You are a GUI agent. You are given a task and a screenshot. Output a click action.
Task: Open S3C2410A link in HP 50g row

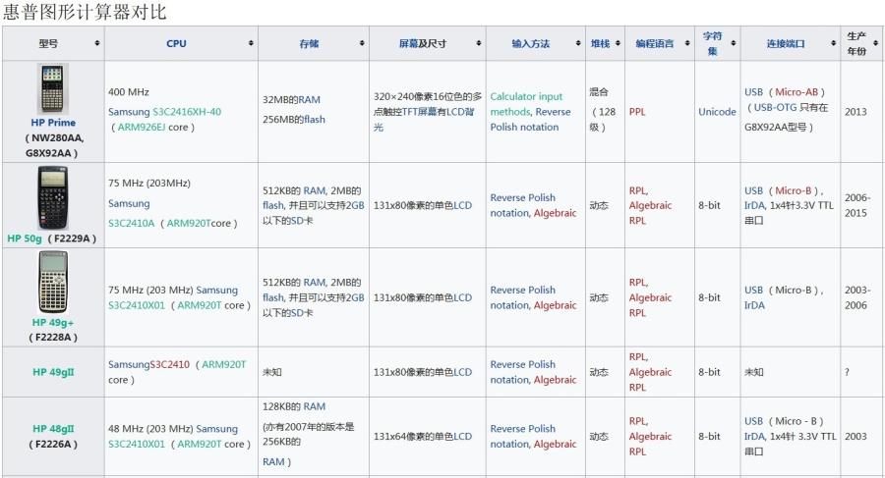(132, 223)
